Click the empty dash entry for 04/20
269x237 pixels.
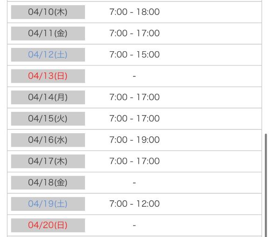pyautogui.click(x=134, y=225)
